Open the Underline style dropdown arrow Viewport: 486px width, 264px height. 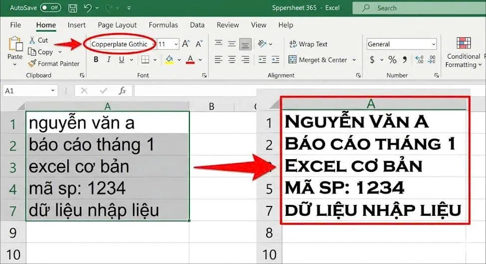click(132, 60)
